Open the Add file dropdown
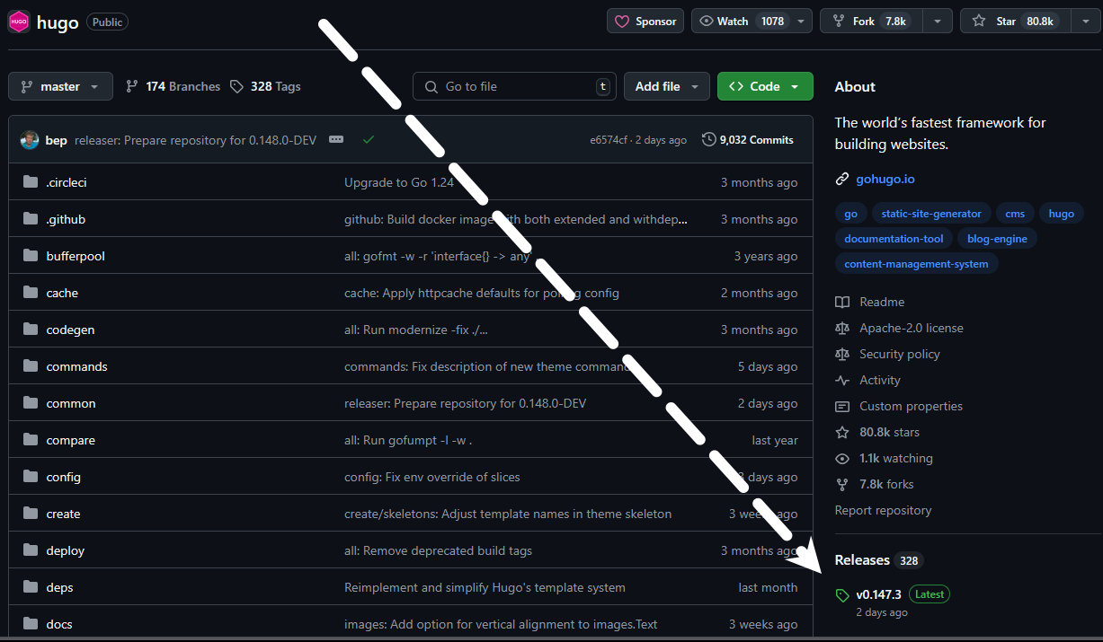Viewport: 1103px width, 642px height. coord(667,86)
